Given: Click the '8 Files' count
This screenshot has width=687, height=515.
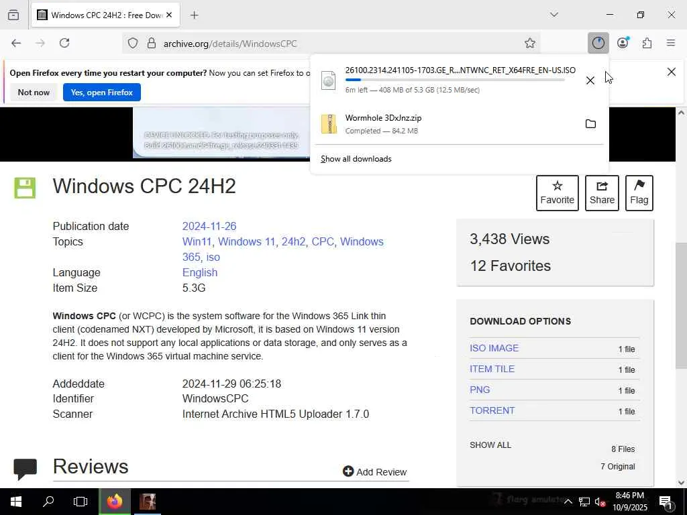Looking at the screenshot, I should click(623, 449).
